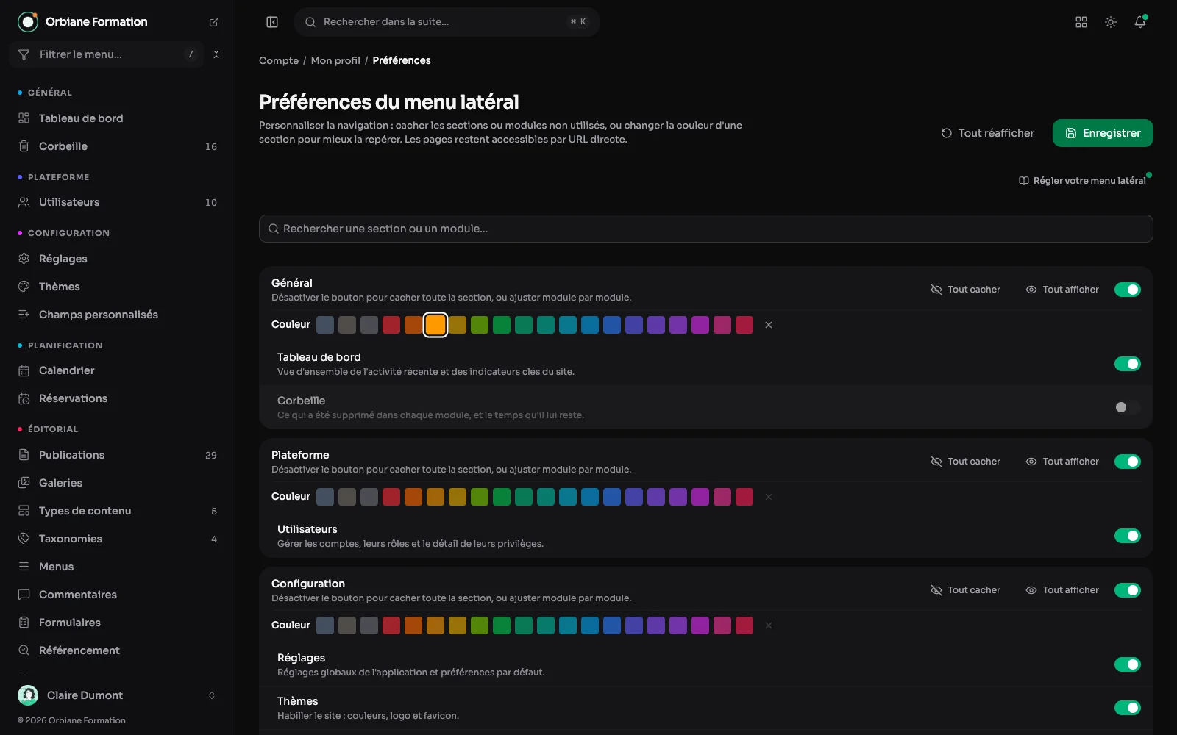Toggle the Général section switch

(1128, 290)
